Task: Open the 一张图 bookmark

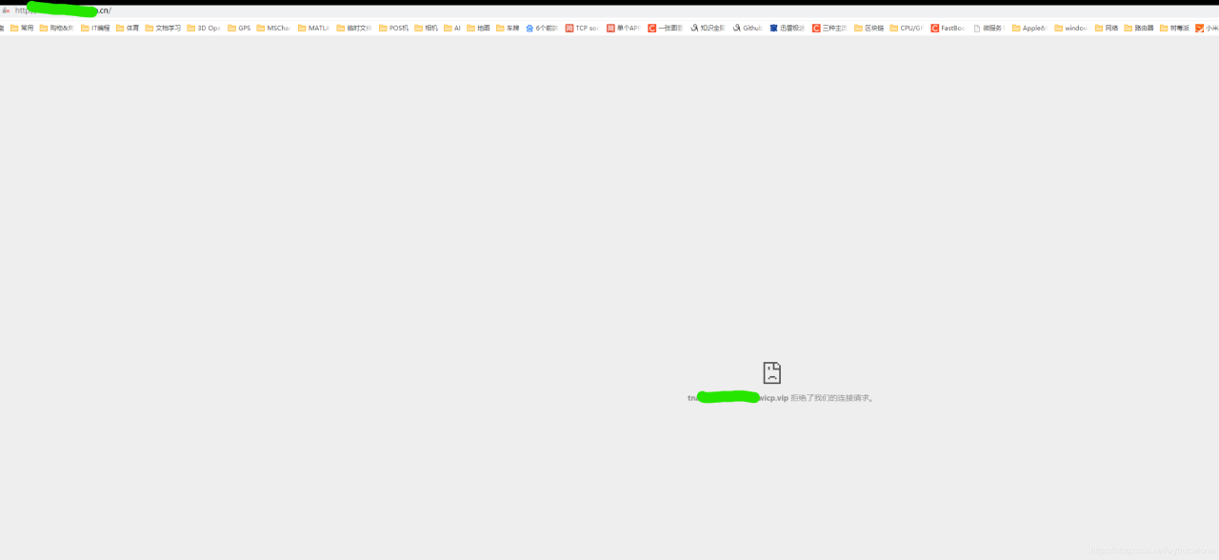Action: [x=665, y=29]
